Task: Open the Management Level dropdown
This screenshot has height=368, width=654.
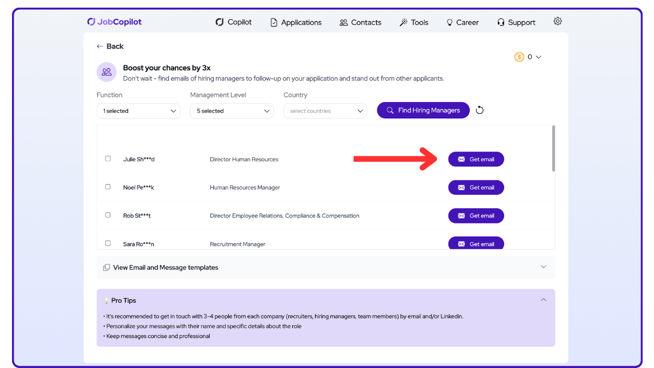Action: coord(232,111)
